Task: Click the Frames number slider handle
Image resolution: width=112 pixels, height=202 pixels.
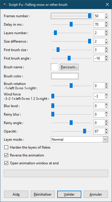Action: tap(90, 16)
